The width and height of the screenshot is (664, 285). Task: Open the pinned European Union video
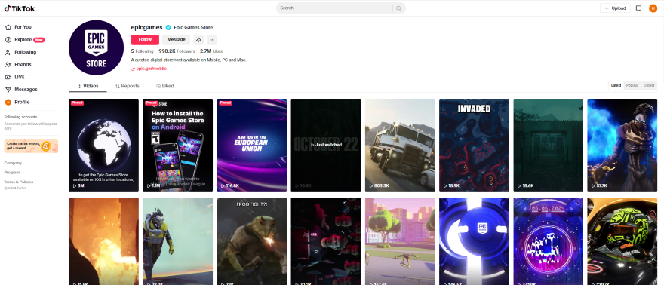(x=252, y=145)
